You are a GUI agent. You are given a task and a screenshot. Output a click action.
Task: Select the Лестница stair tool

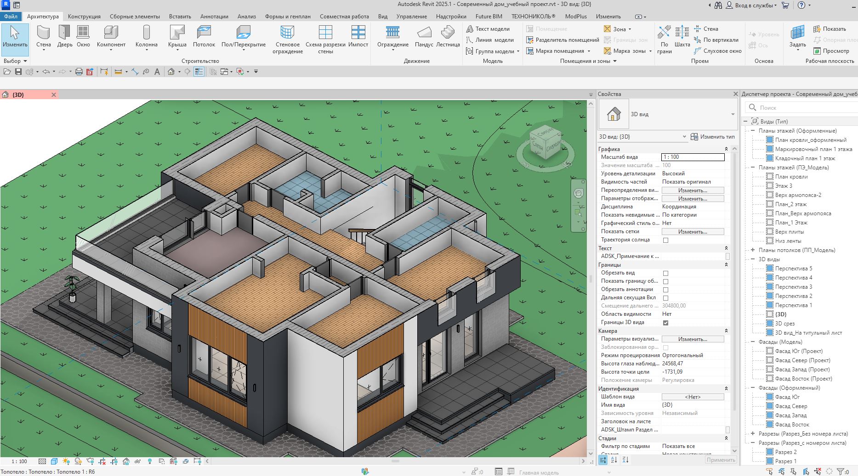click(x=448, y=36)
